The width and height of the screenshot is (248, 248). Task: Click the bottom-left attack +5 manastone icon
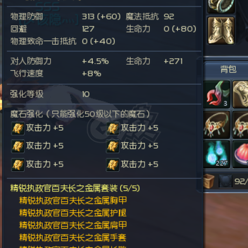click(x=18, y=164)
